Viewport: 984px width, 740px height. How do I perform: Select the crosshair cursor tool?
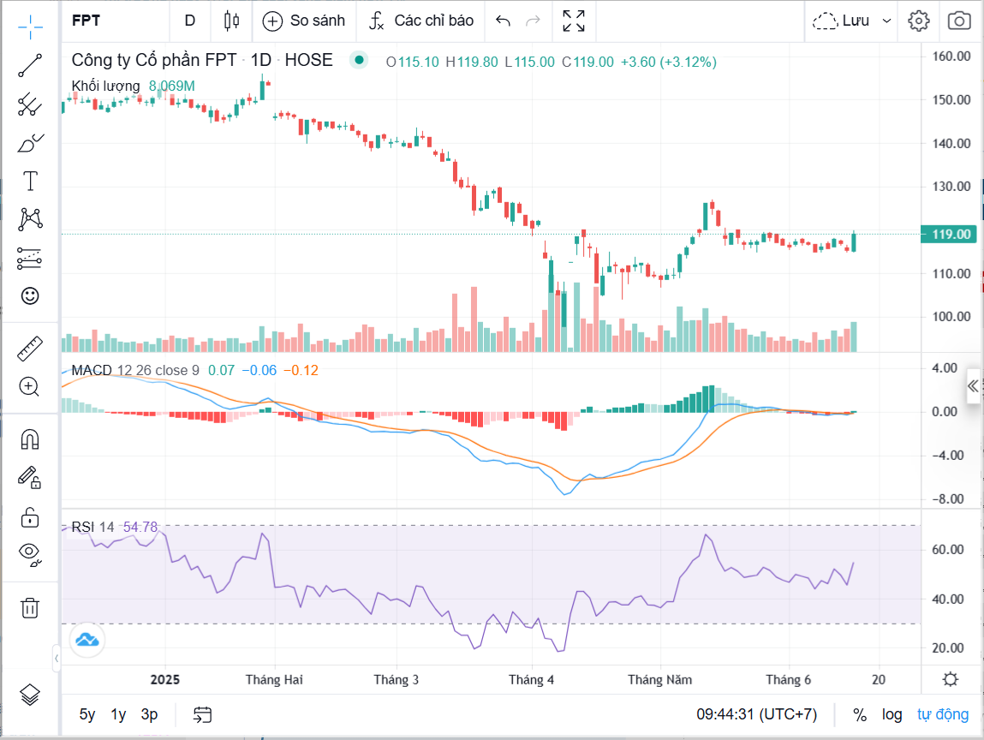30,26
